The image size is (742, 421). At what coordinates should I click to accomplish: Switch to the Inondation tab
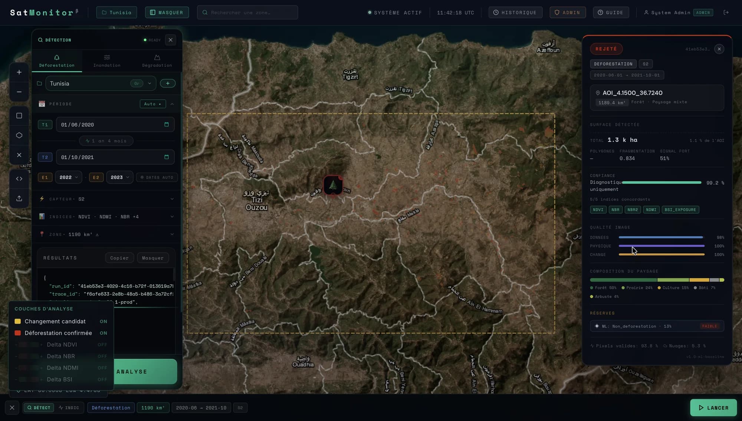pyautogui.click(x=107, y=61)
